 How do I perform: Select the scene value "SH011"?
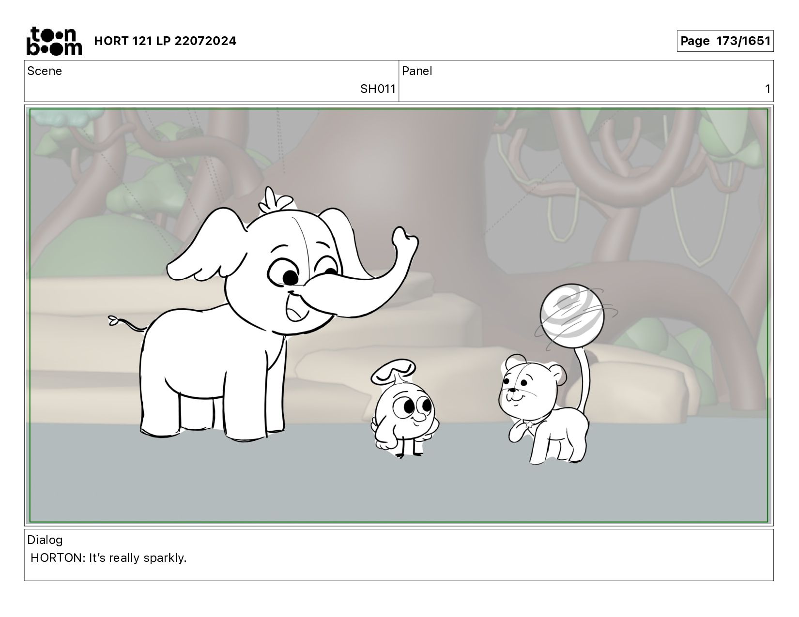coord(378,89)
